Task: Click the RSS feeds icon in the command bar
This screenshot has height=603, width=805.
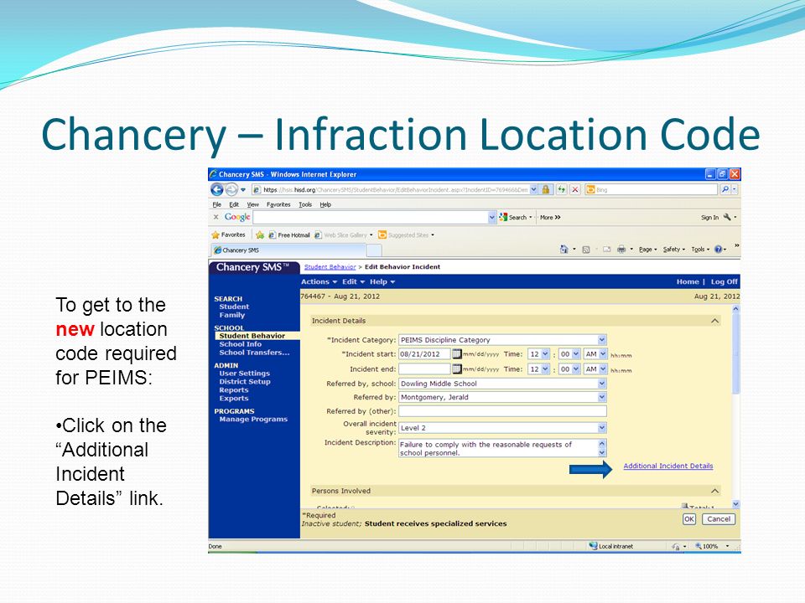Action: click(x=586, y=250)
